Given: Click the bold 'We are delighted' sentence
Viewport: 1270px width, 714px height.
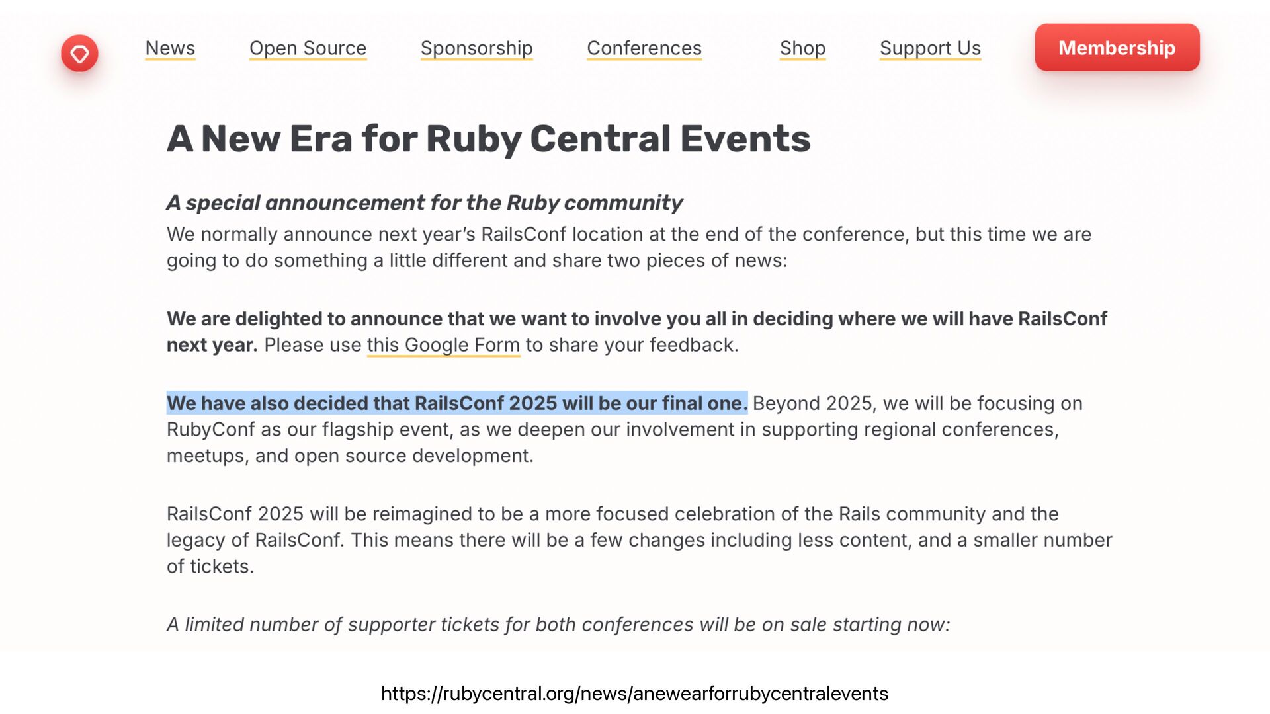Looking at the screenshot, I should coord(636,319).
